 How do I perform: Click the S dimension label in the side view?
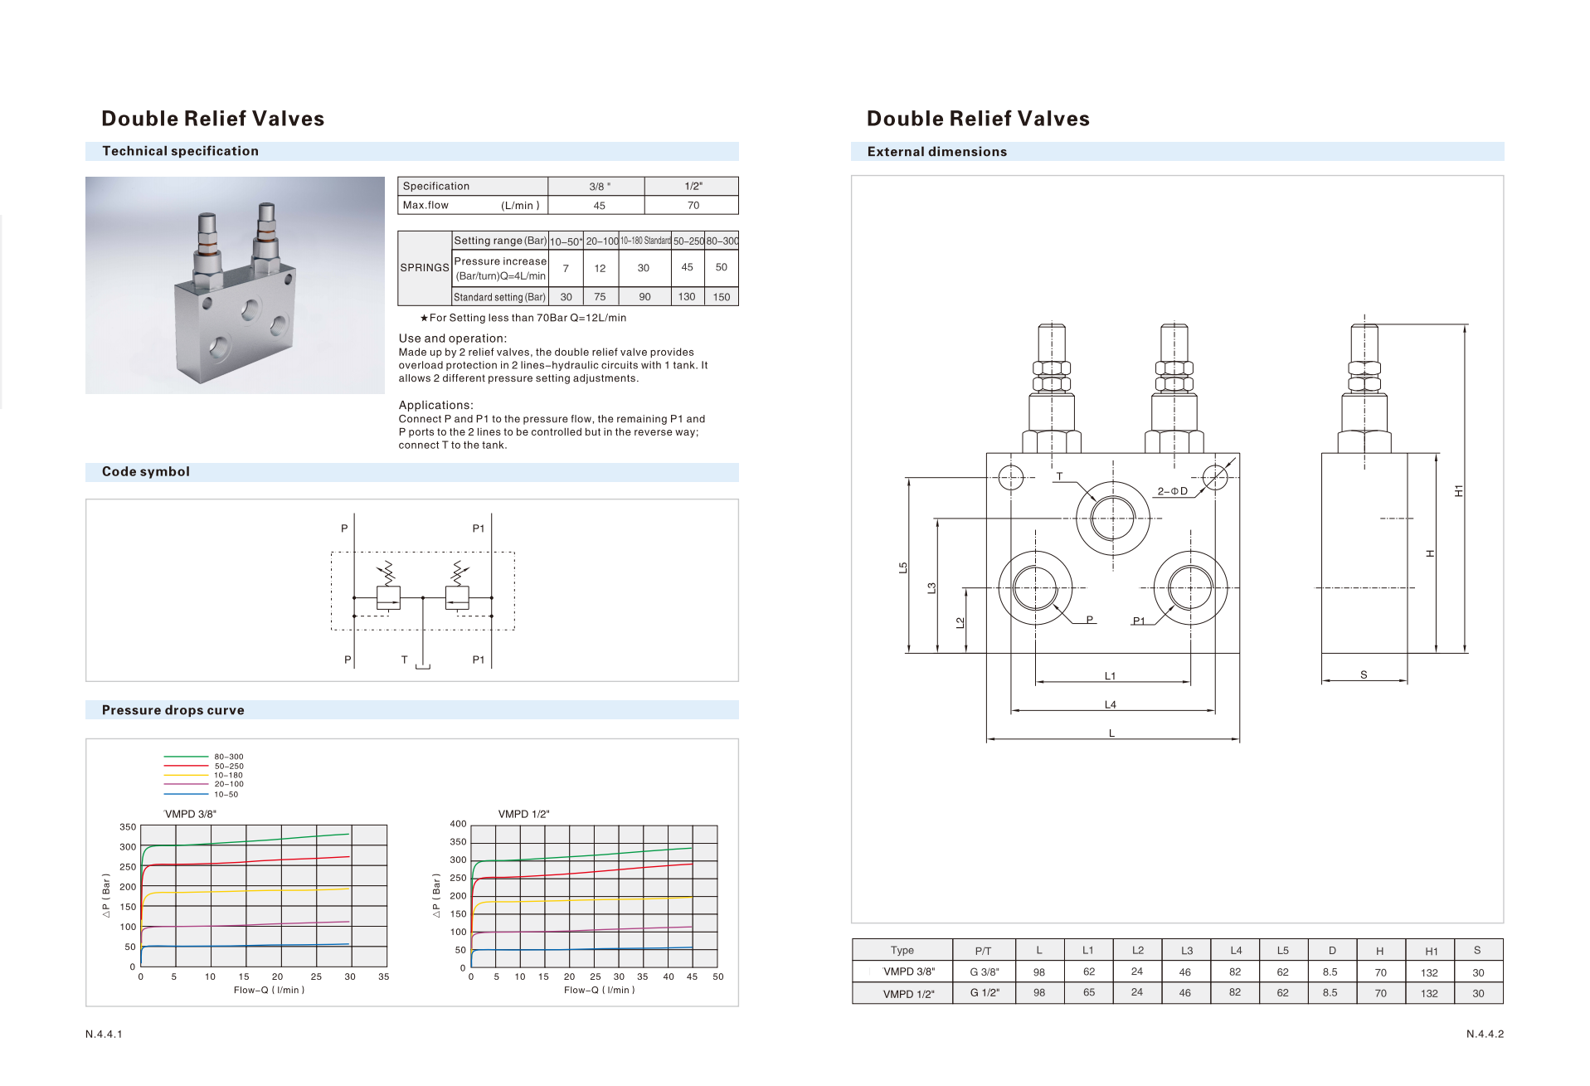click(1364, 674)
